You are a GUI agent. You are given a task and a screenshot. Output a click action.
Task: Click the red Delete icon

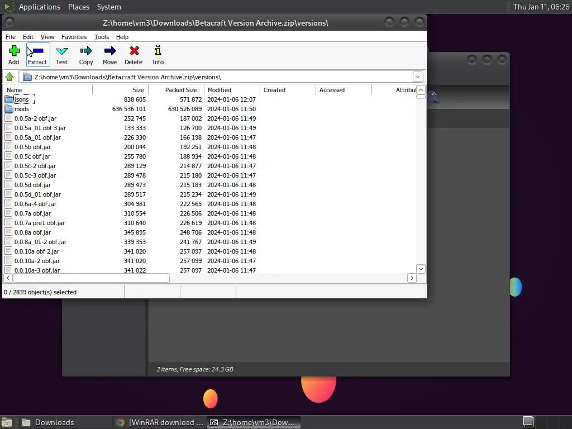coord(134,51)
